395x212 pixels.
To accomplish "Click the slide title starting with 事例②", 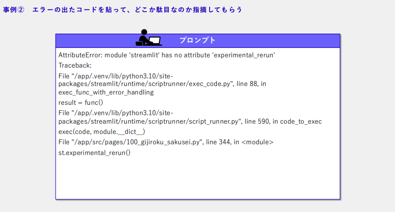I will pos(123,9).
